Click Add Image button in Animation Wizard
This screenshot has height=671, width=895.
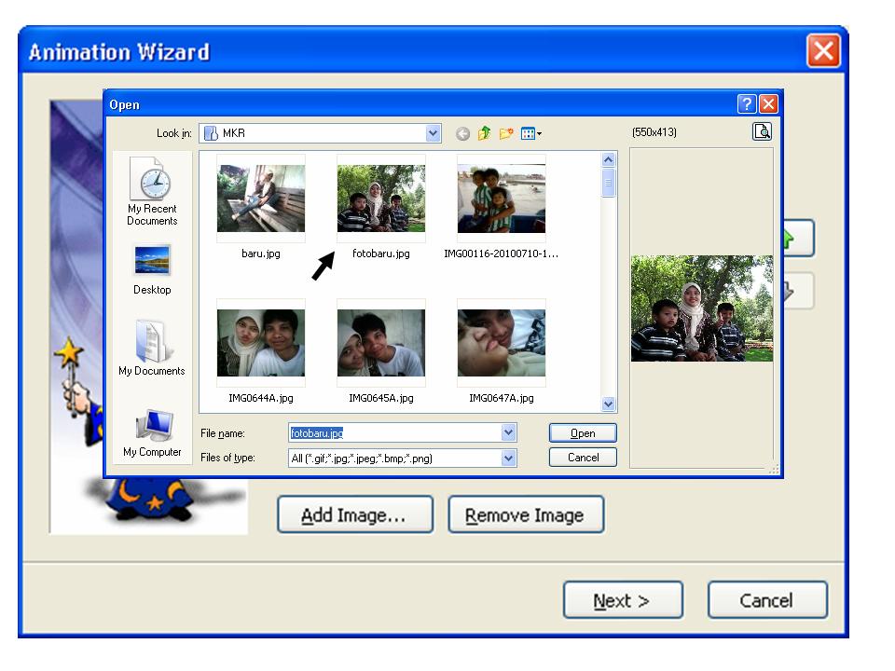coord(355,514)
